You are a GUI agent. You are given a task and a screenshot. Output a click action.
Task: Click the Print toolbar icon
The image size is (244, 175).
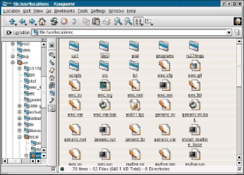(107, 21)
